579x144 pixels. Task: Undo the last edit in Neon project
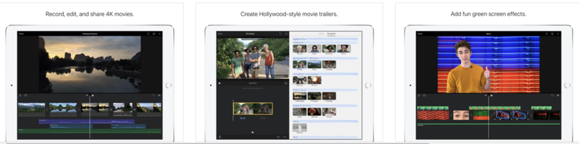[552, 95]
